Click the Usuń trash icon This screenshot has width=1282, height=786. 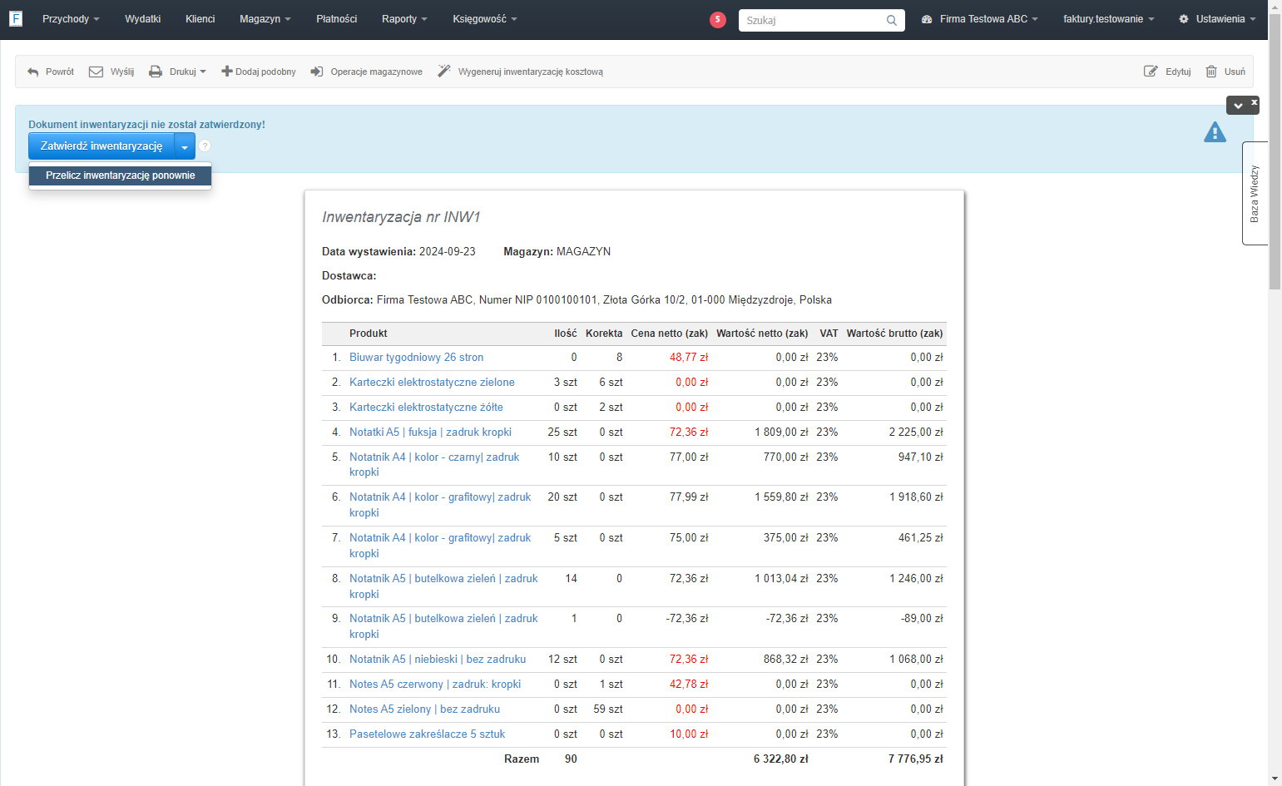[x=1211, y=72]
